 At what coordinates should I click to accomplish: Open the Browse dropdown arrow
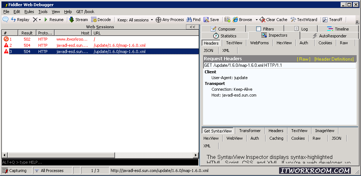257,20
